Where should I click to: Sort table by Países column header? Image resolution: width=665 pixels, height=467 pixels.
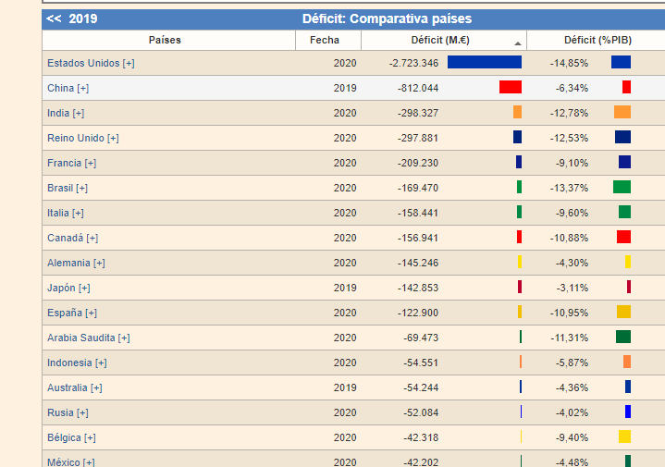(x=165, y=41)
